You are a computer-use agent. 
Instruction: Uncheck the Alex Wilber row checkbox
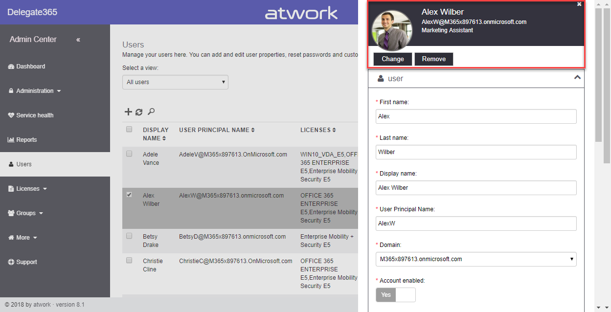[129, 195]
